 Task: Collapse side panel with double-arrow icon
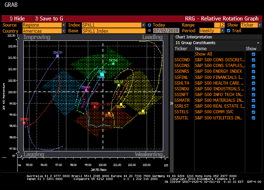point(171,103)
